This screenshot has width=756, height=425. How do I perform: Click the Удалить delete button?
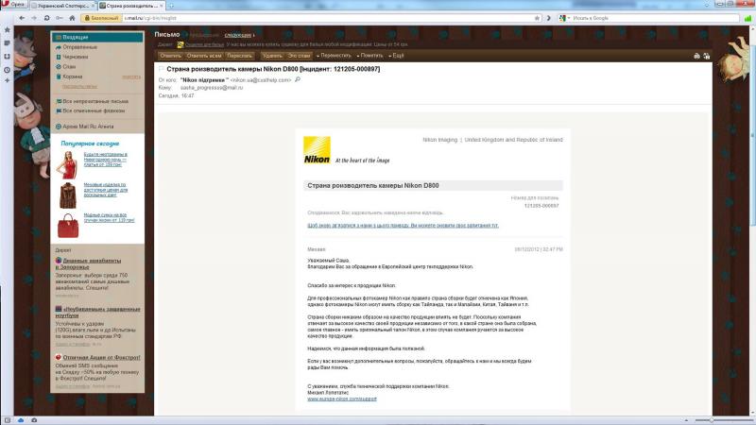point(272,56)
